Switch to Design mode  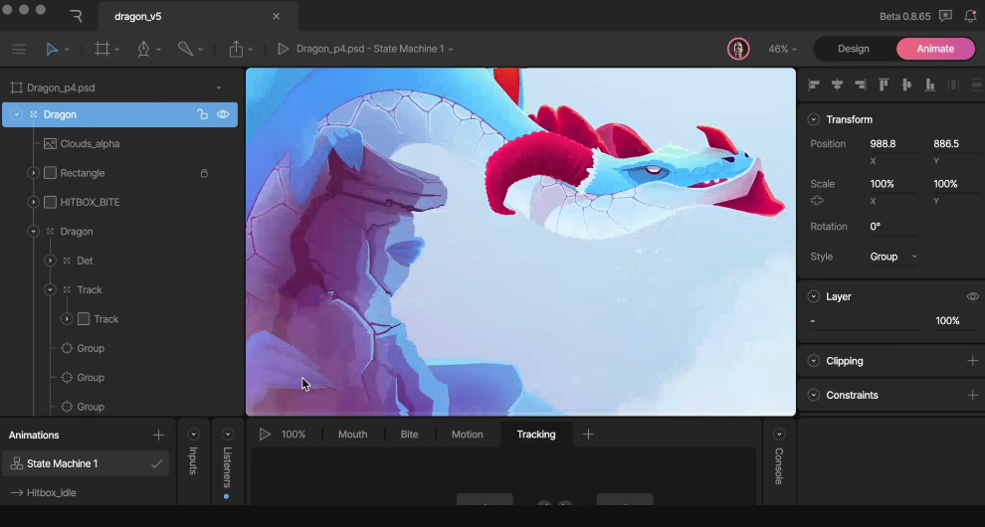tap(853, 49)
